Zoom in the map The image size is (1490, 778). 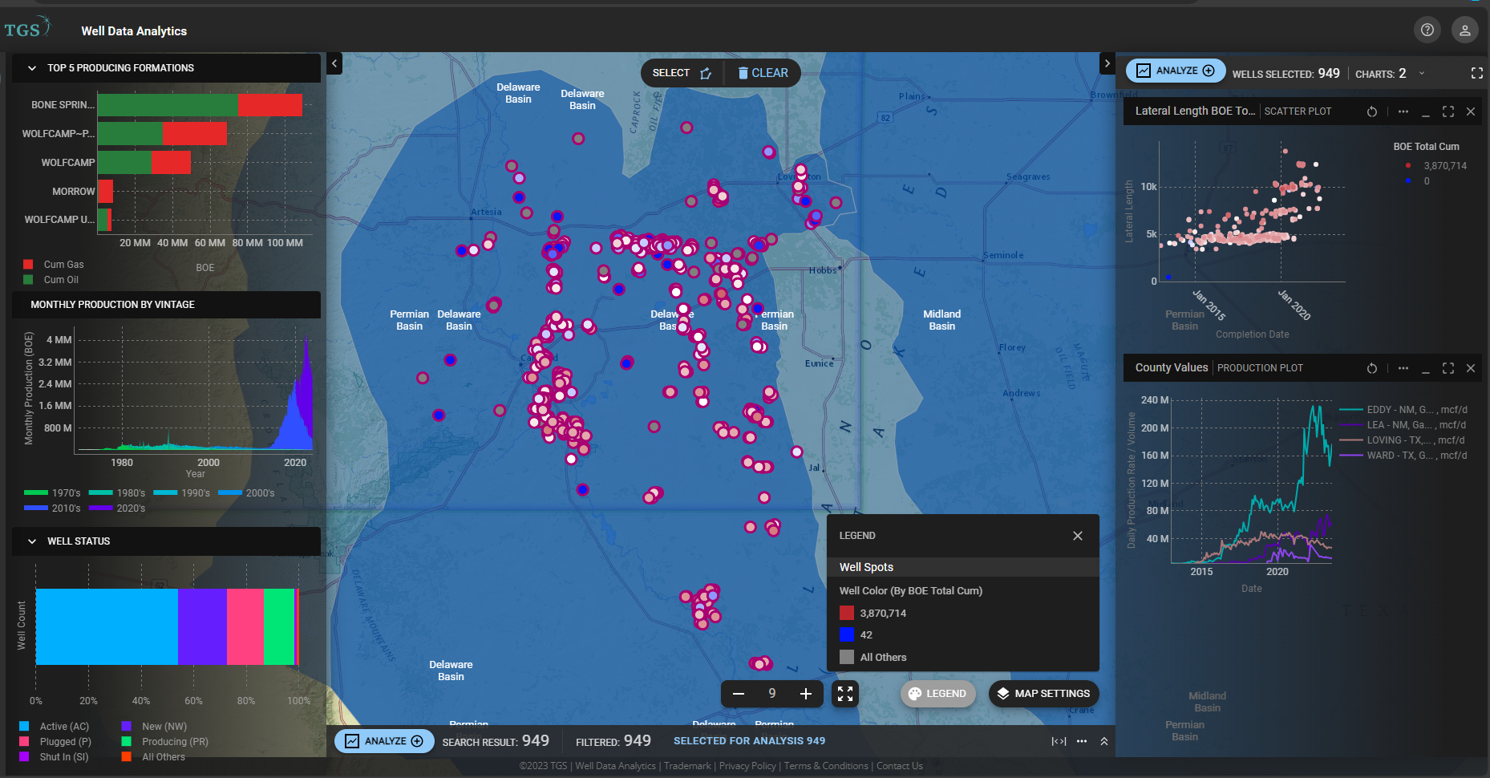(x=806, y=694)
